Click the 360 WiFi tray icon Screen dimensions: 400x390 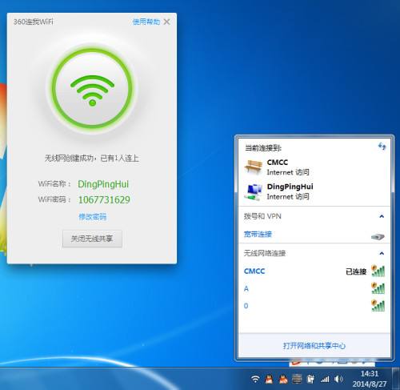[x=255, y=379]
